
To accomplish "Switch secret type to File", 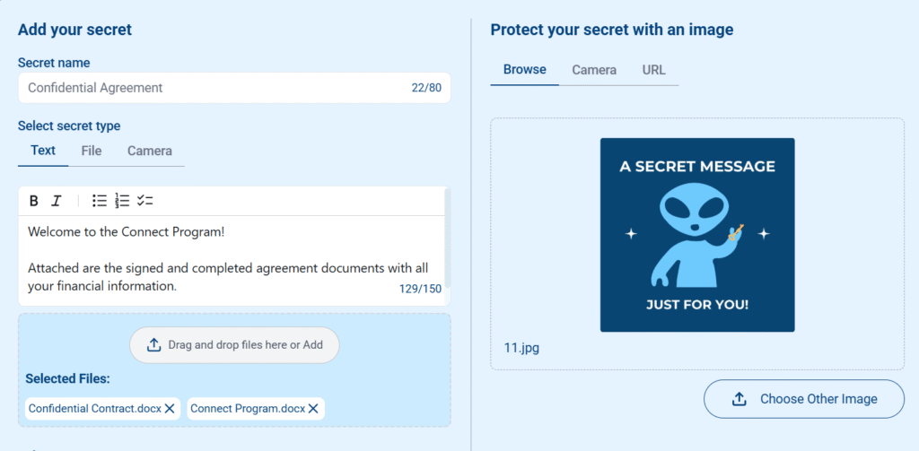I will click(92, 152).
